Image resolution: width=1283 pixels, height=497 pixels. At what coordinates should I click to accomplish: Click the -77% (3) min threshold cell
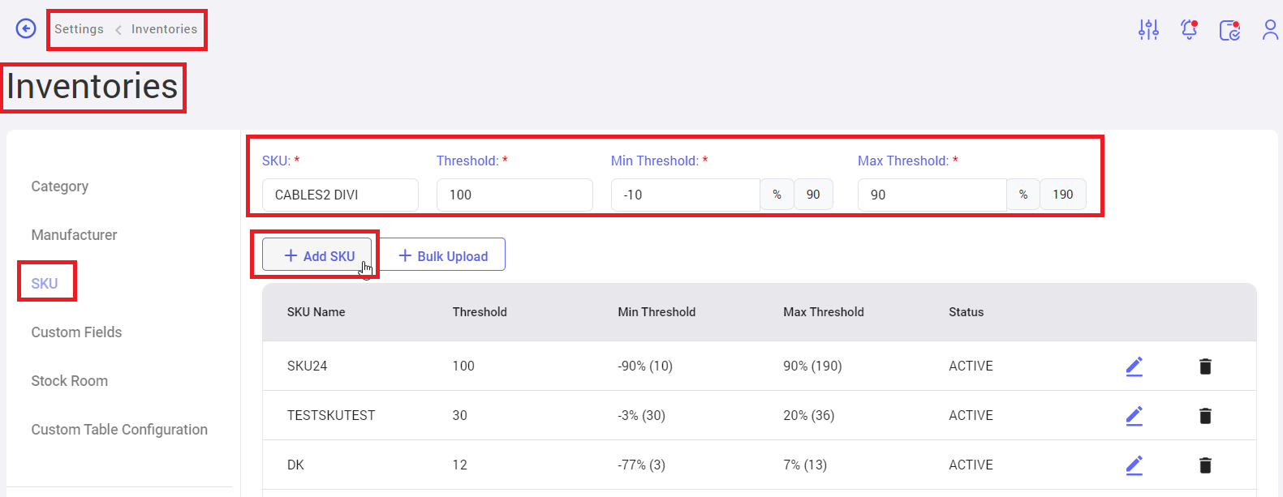pos(642,465)
